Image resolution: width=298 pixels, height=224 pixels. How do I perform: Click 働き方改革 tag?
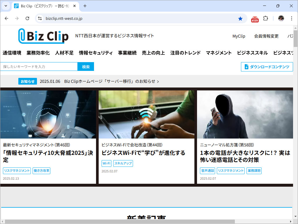[41, 171]
